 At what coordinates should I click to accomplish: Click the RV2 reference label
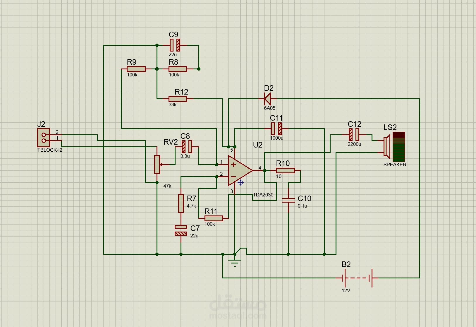171,142
